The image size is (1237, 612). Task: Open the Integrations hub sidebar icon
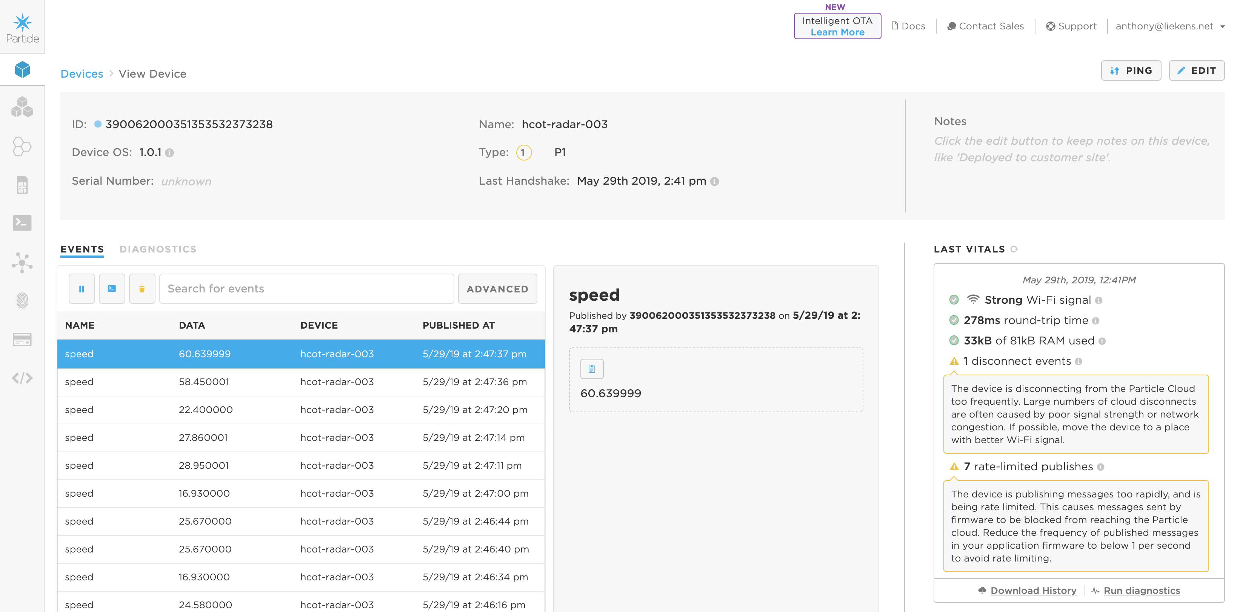22,262
